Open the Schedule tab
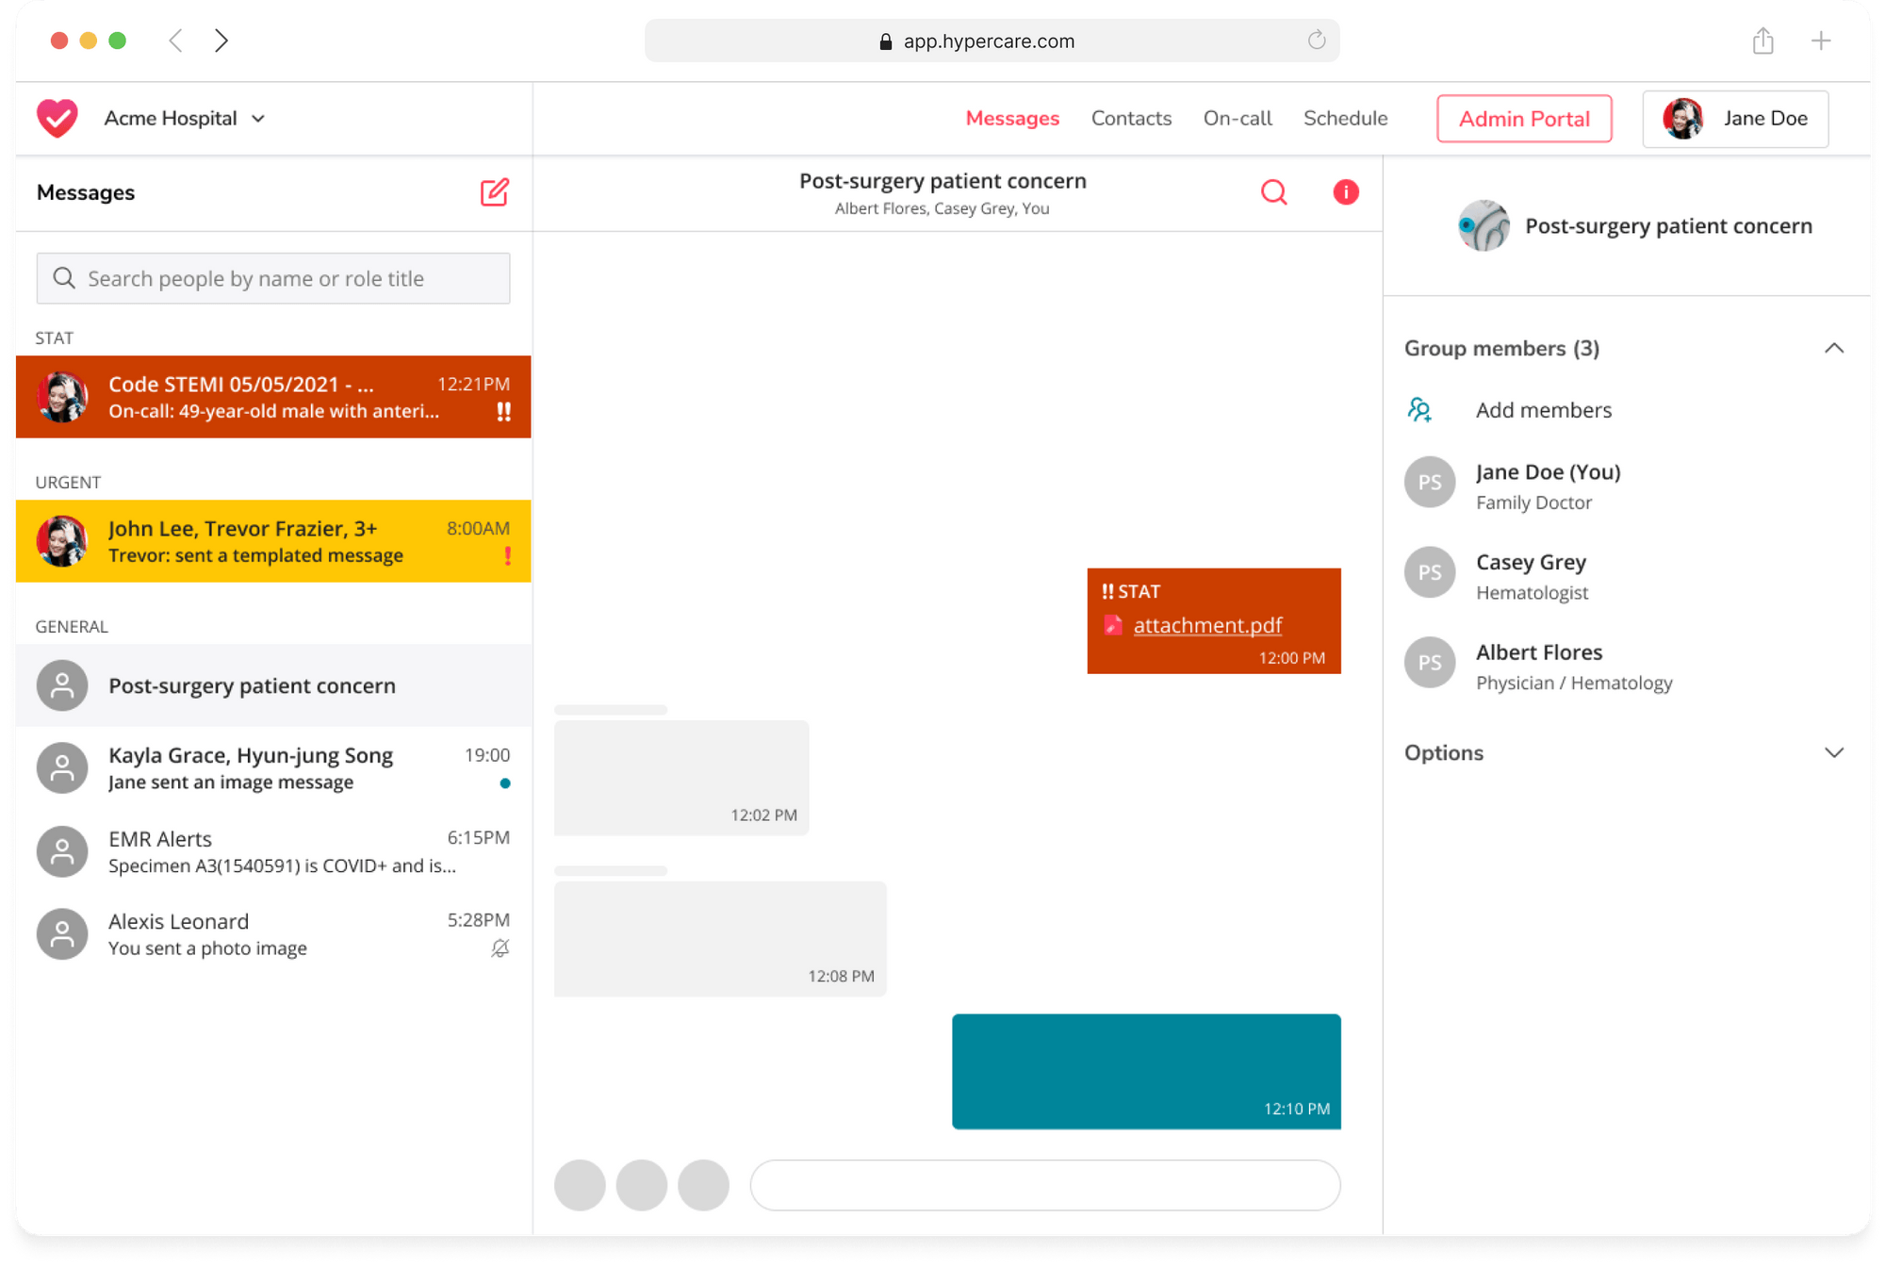 [x=1345, y=118]
